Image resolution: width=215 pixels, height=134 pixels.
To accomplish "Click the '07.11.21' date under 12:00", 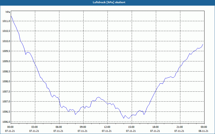I will coord(106,131).
